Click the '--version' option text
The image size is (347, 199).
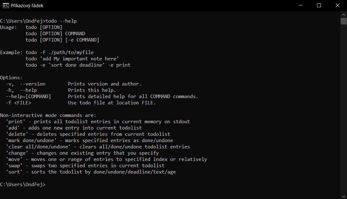(x=32, y=84)
